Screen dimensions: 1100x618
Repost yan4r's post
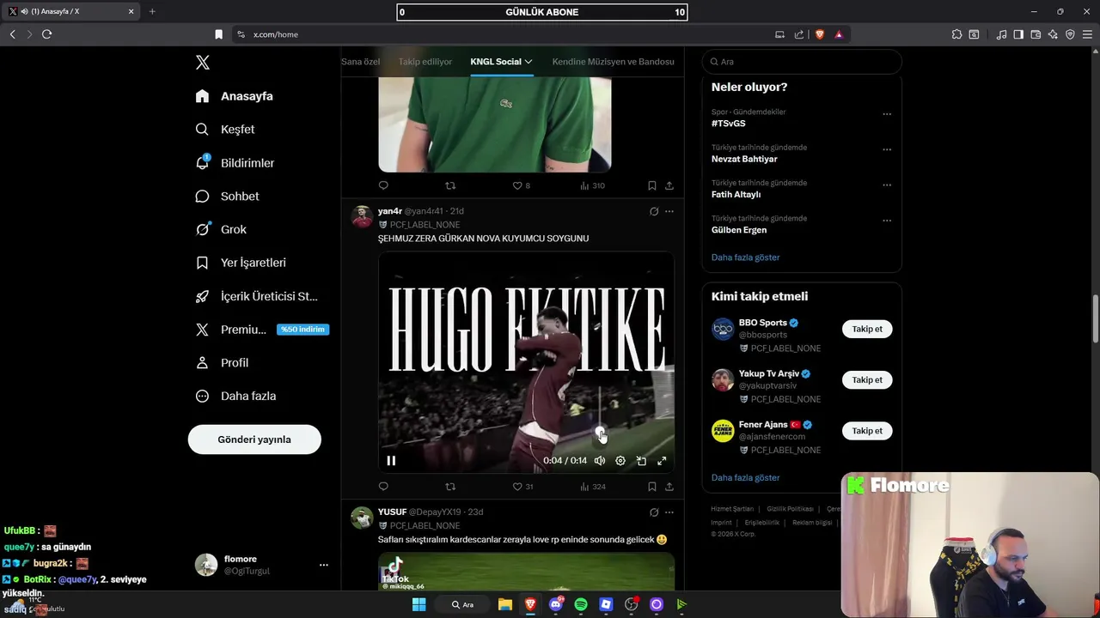450,487
